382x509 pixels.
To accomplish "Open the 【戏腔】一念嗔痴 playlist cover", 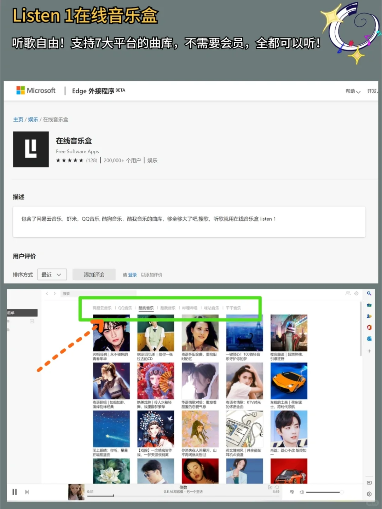I will (156, 429).
